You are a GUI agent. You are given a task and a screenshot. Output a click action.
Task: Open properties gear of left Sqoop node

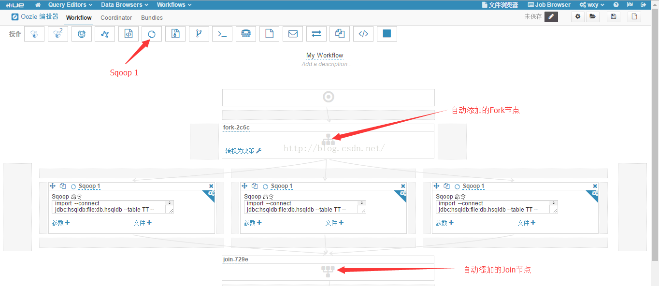pyautogui.click(x=211, y=194)
